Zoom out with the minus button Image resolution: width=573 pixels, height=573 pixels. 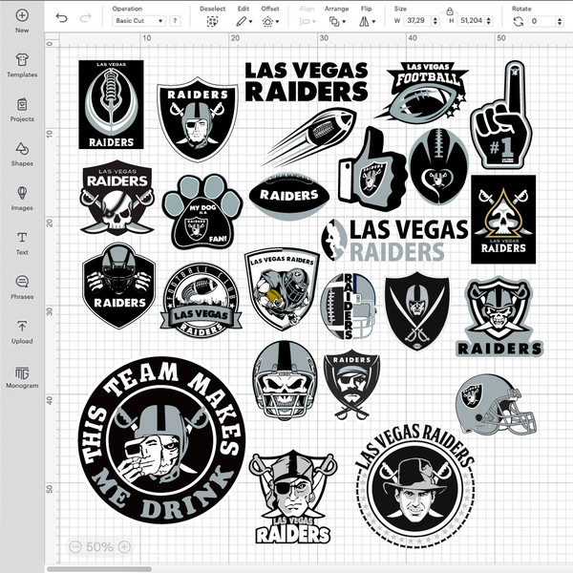point(75,546)
